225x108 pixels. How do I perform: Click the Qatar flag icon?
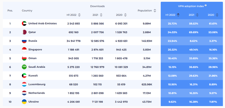point(24,32)
